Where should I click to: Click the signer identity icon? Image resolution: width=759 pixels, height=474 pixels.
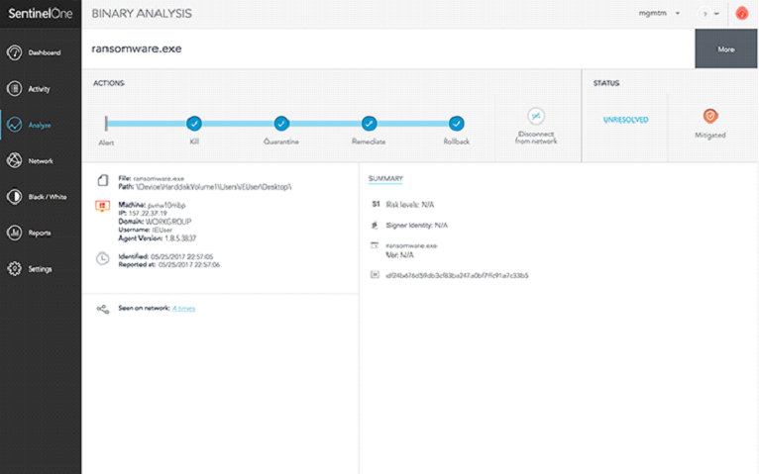375,225
